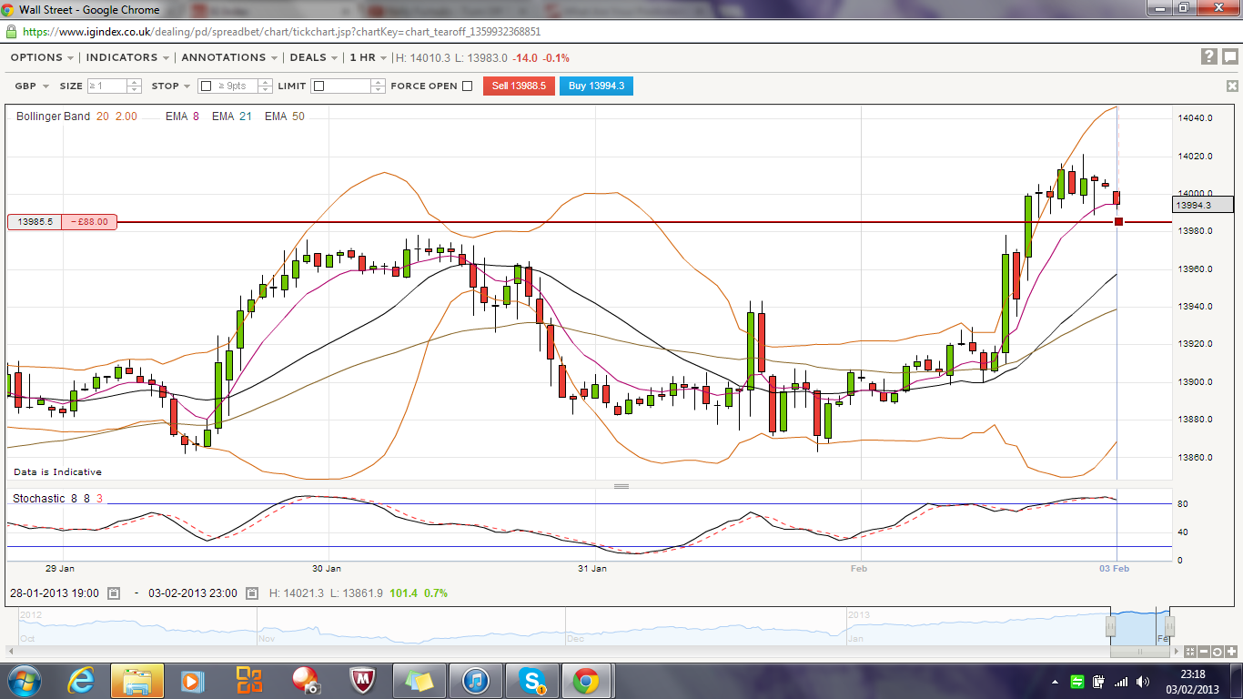Open Sticky Notes from taskbar

coord(419,680)
